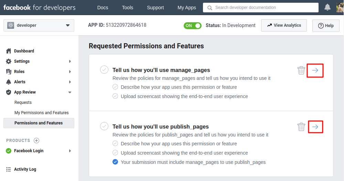Click the blue check for submission requirement
This screenshot has width=344, height=181.
pos(115,162)
